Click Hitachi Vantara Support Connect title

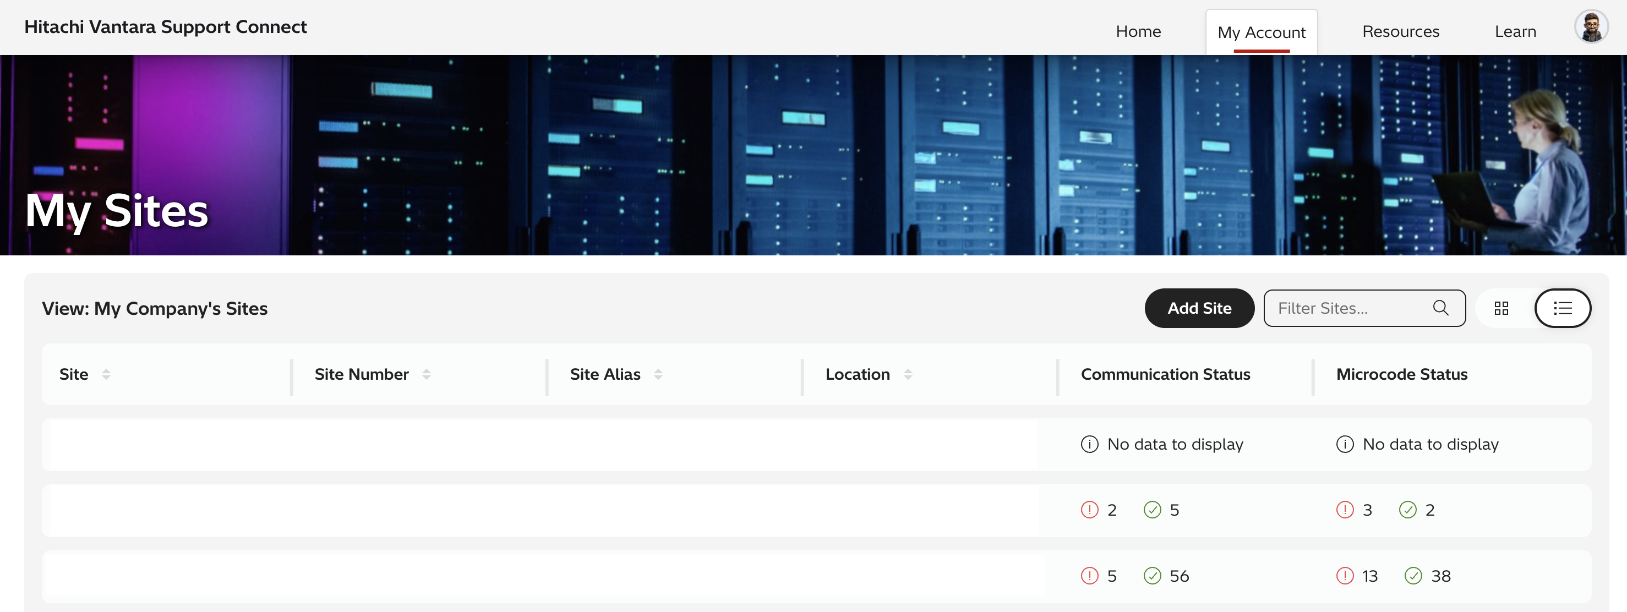pyautogui.click(x=166, y=27)
